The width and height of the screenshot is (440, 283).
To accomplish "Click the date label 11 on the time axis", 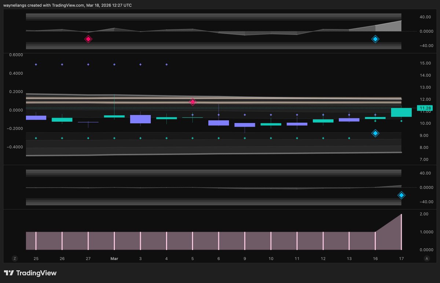I will (297, 259).
